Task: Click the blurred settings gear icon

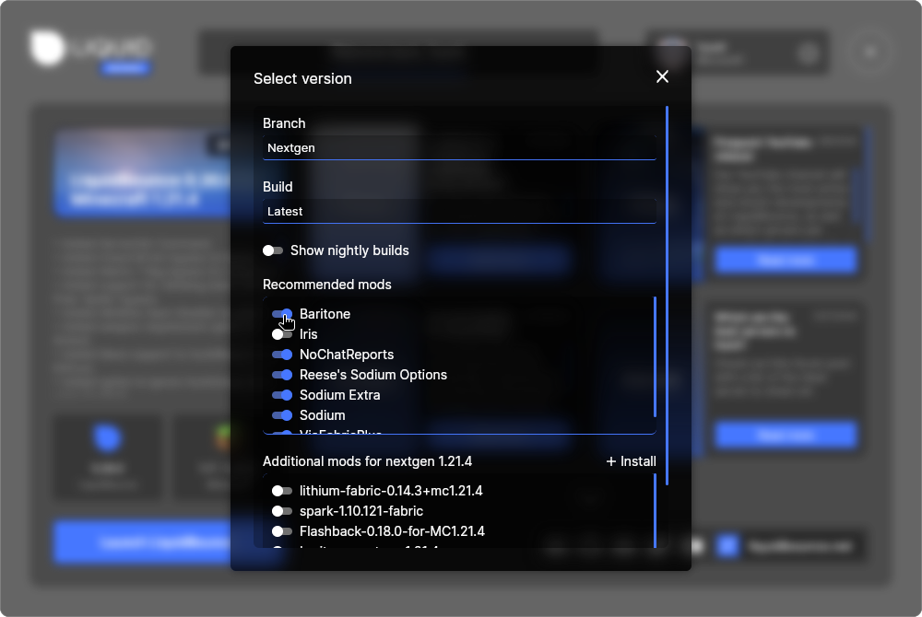Action: coord(809,53)
